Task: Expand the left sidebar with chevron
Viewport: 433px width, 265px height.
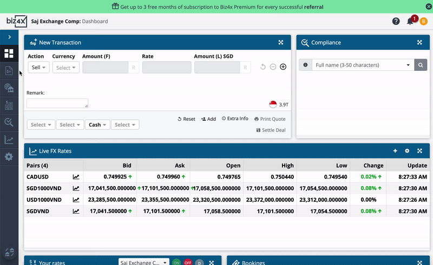Action: 9,37
